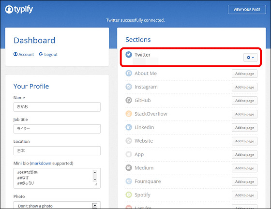Image resolution: width=271 pixels, height=209 pixels.
Task: Click the typify logo
Action: tap(19, 9)
